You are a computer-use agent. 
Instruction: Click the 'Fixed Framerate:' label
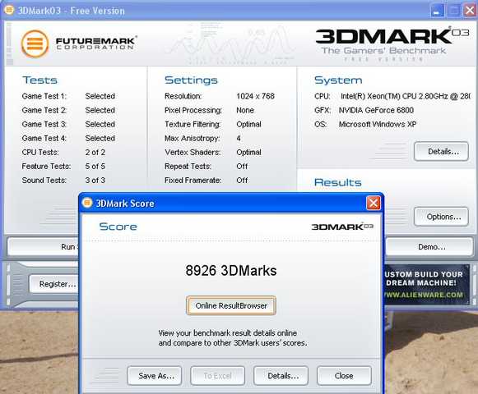point(193,180)
